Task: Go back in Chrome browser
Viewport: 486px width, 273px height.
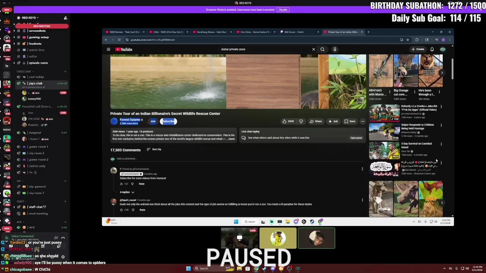Action: point(106,40)
